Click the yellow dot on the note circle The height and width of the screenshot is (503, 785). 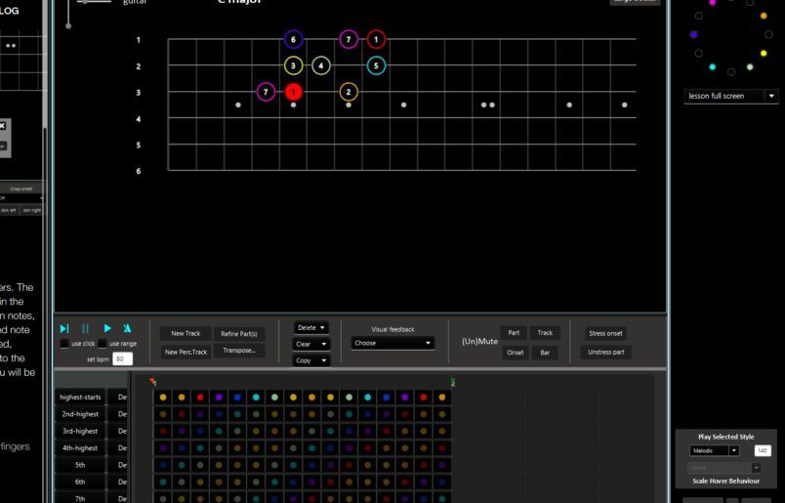(764, 53)
